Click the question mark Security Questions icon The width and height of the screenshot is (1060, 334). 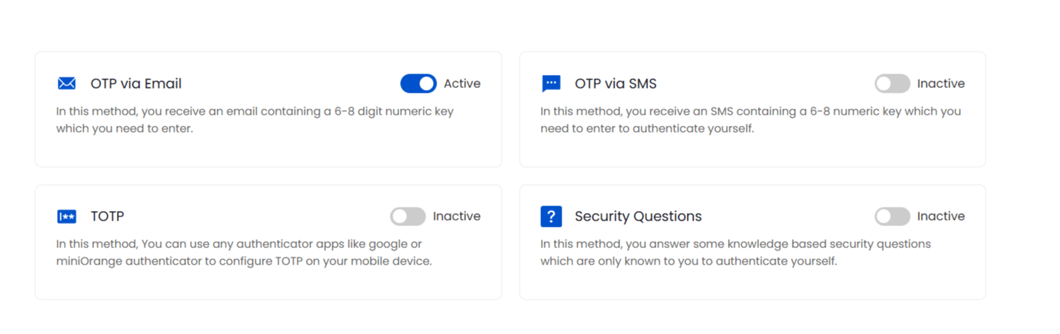[x=551, y=216]
